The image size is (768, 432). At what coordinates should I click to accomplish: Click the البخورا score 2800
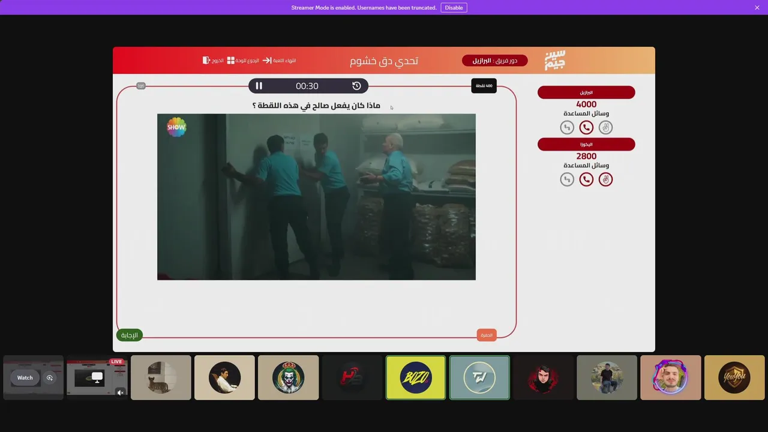coord(586,156)
